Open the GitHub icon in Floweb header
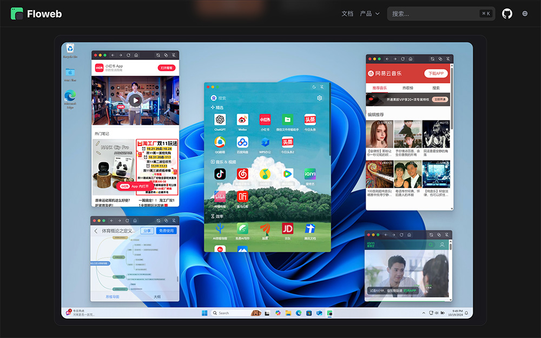 tap(507, 14)
